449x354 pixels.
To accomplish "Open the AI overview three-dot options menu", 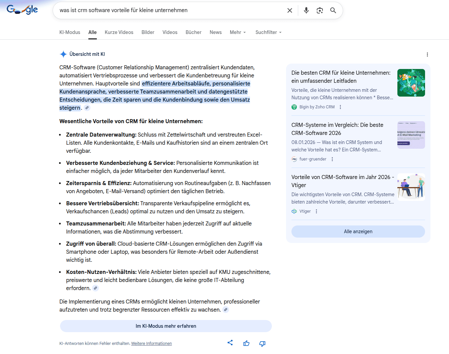I will pyautogui.click(x=427, y=54).
